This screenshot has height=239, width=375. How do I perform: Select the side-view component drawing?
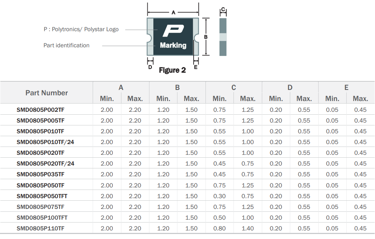[x=223, y=37]
